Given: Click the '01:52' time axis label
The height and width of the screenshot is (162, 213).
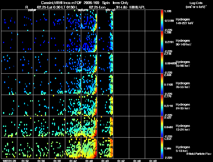Looking at the screenshot, I should click(x=121, y=161).
